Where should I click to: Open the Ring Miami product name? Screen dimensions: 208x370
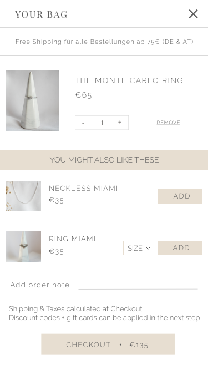tap(72, 239)
